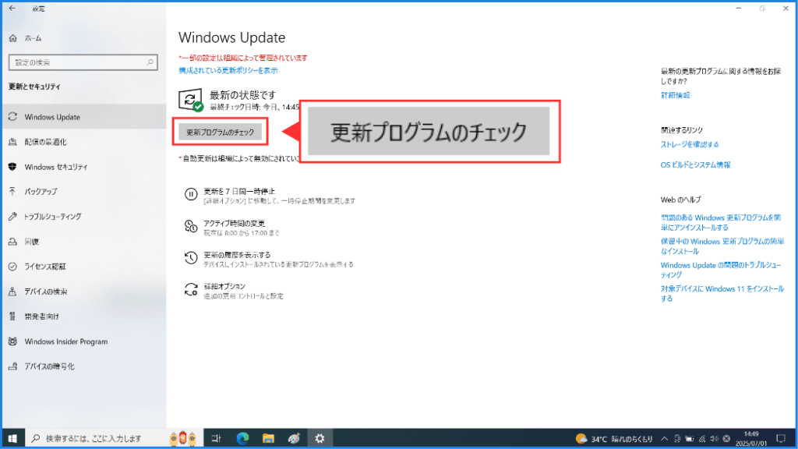The width and height of the screenshot is (798, 449).
Task: Open 対象デバイスに Windows 11 をインストールする link
Action: pyautogui.click(x=722, y=293)
